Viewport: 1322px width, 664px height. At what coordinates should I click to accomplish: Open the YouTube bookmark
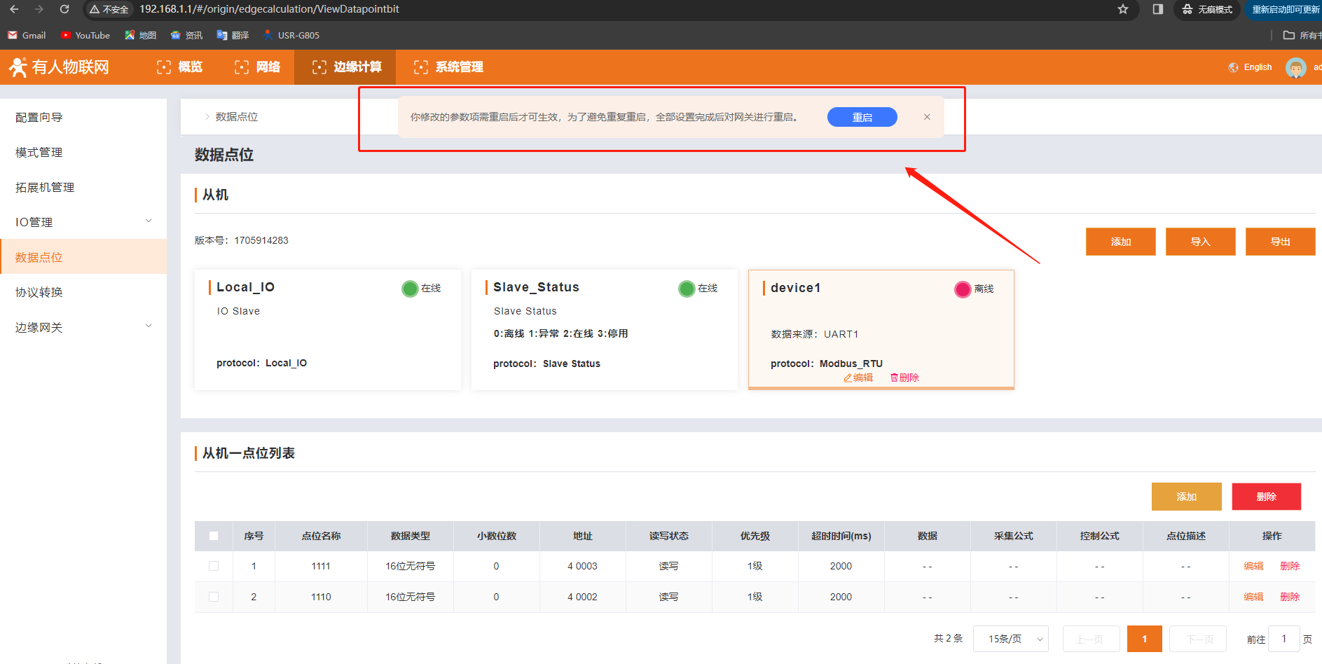coord(85,35)
